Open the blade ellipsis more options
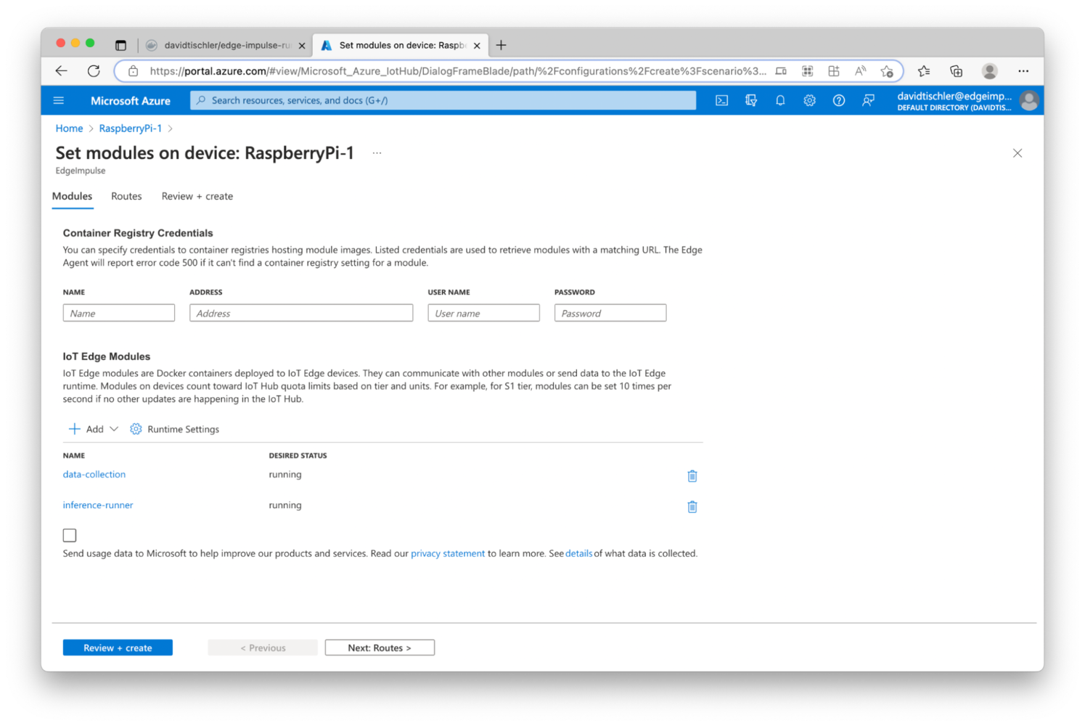Screen dimensions: 1085x726 [377, 153]
